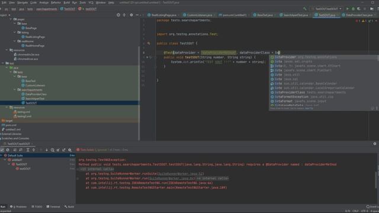
Task: Run with coverage icon in toolbar
Action: [359, 9]
